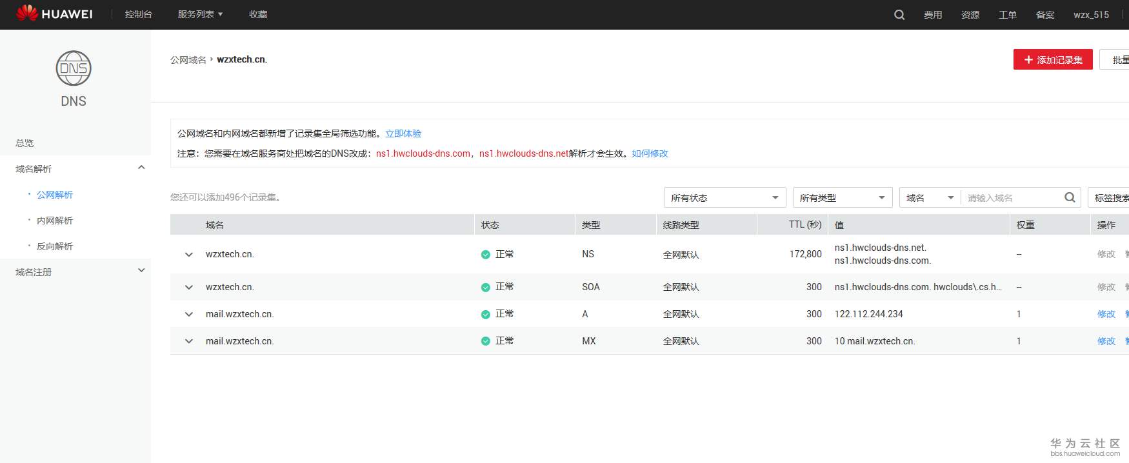Click 修改 for the mail.wzxtech.cn. A record

tap(1106, 314)
